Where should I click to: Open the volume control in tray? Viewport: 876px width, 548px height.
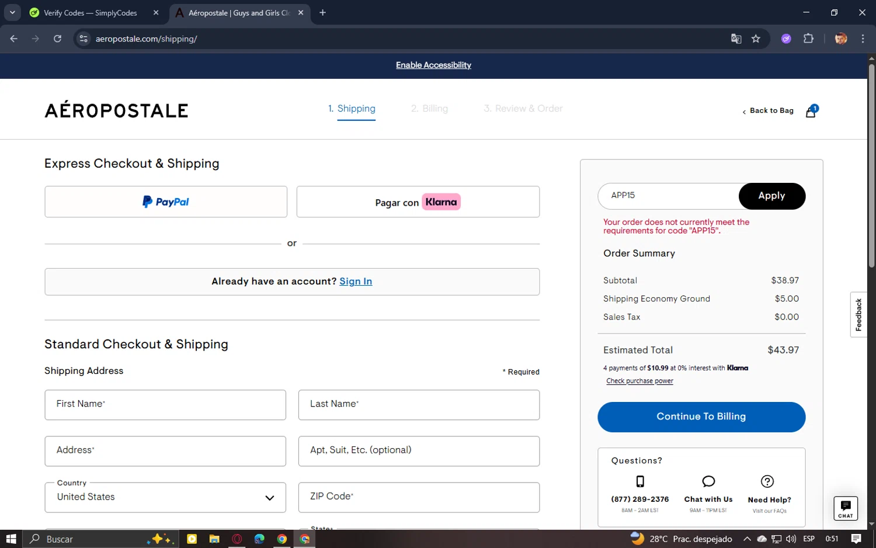coord(791,539)
